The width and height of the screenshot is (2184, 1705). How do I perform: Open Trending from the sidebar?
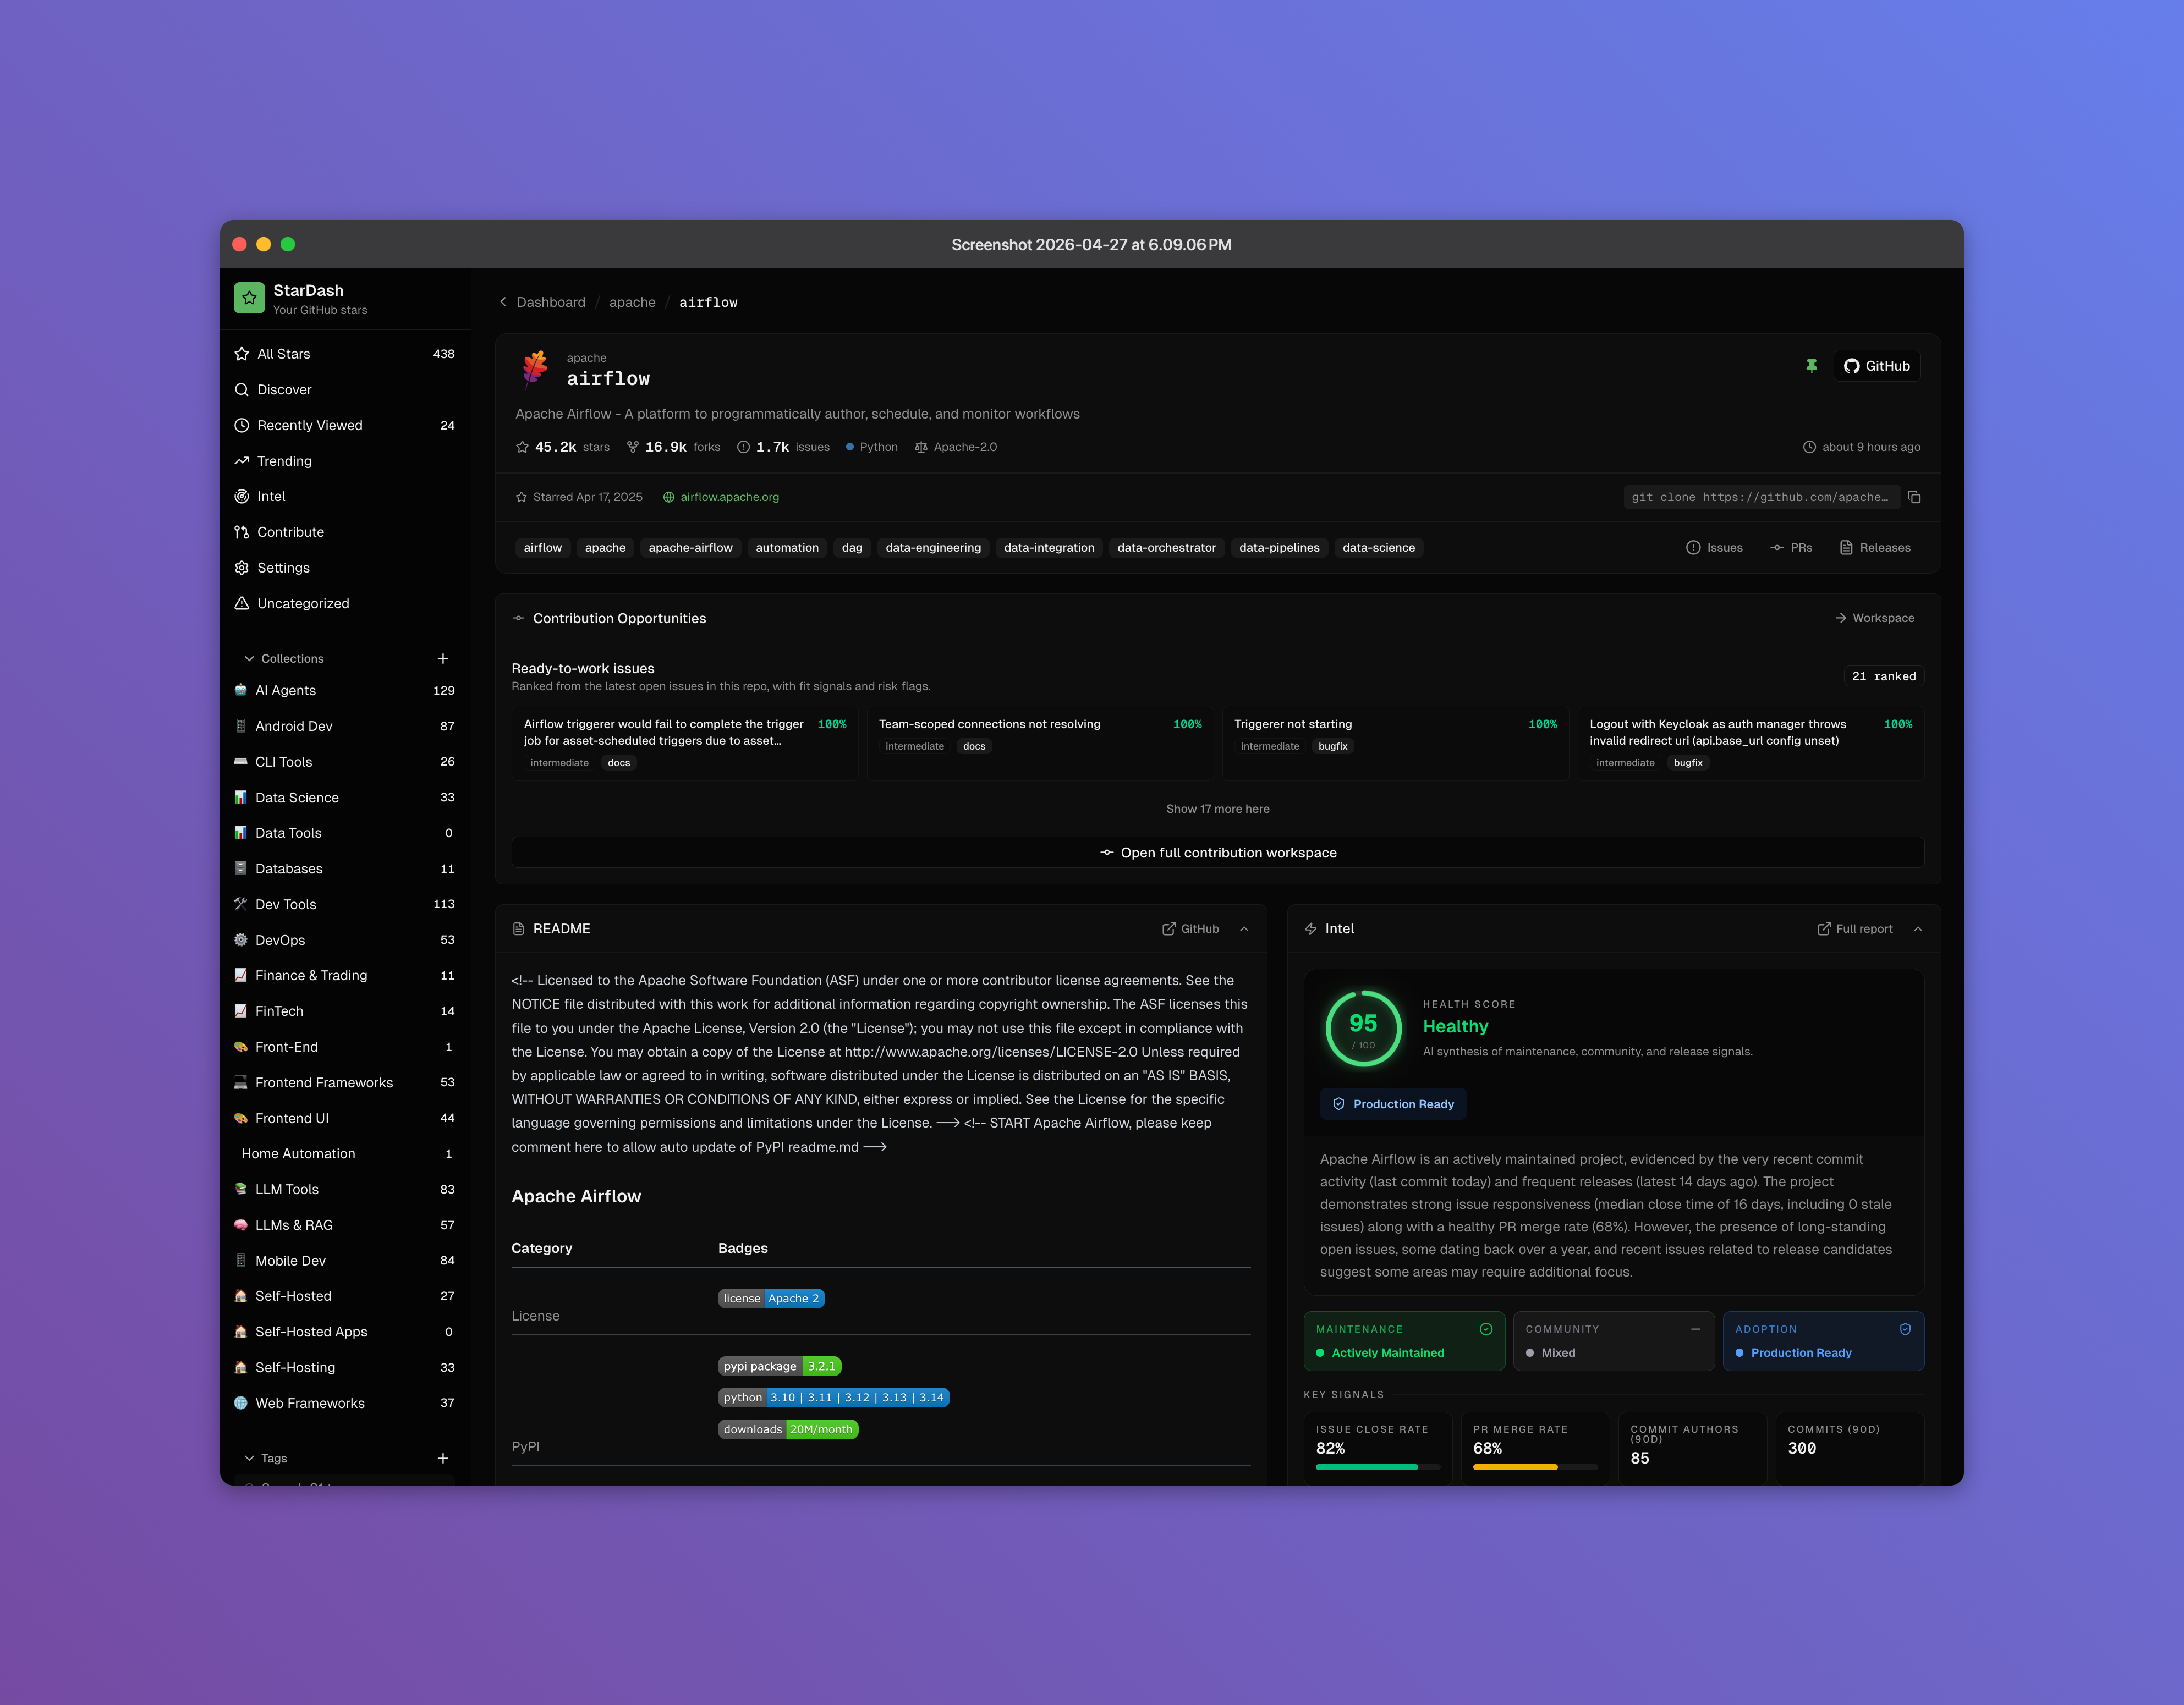pos(284,461)
